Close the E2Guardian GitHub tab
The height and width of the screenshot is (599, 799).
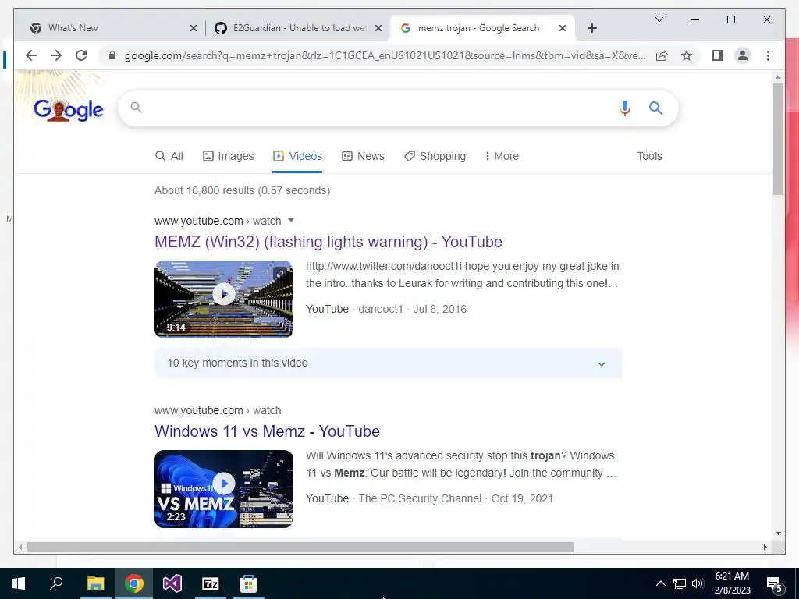point(378,28)
